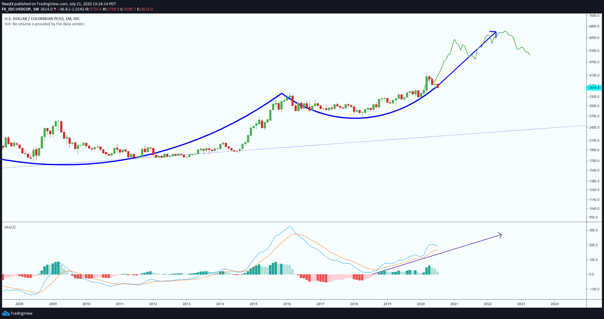Click the 2010 year on the time axis
The width and height of the screenshot is (604, 319).
point(86,304)
